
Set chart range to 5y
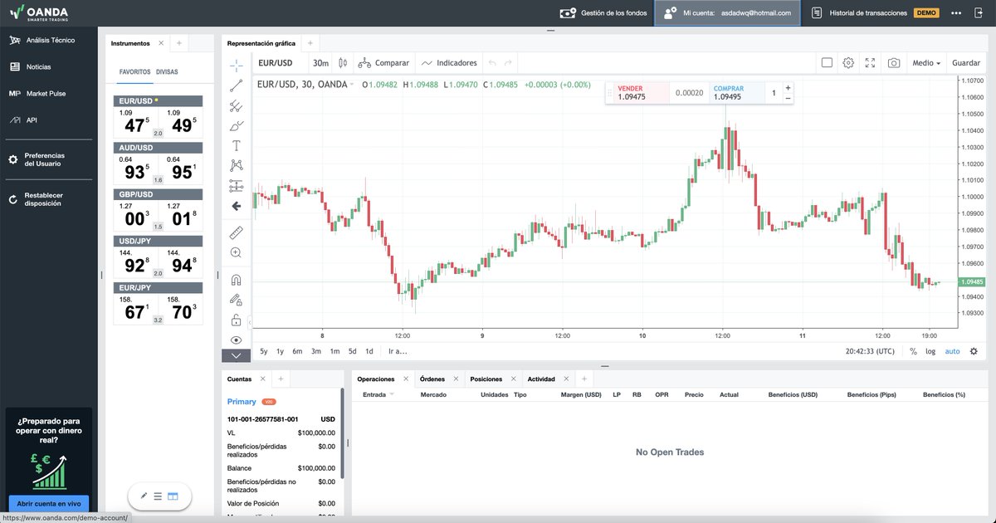click(x=264, y=351)
